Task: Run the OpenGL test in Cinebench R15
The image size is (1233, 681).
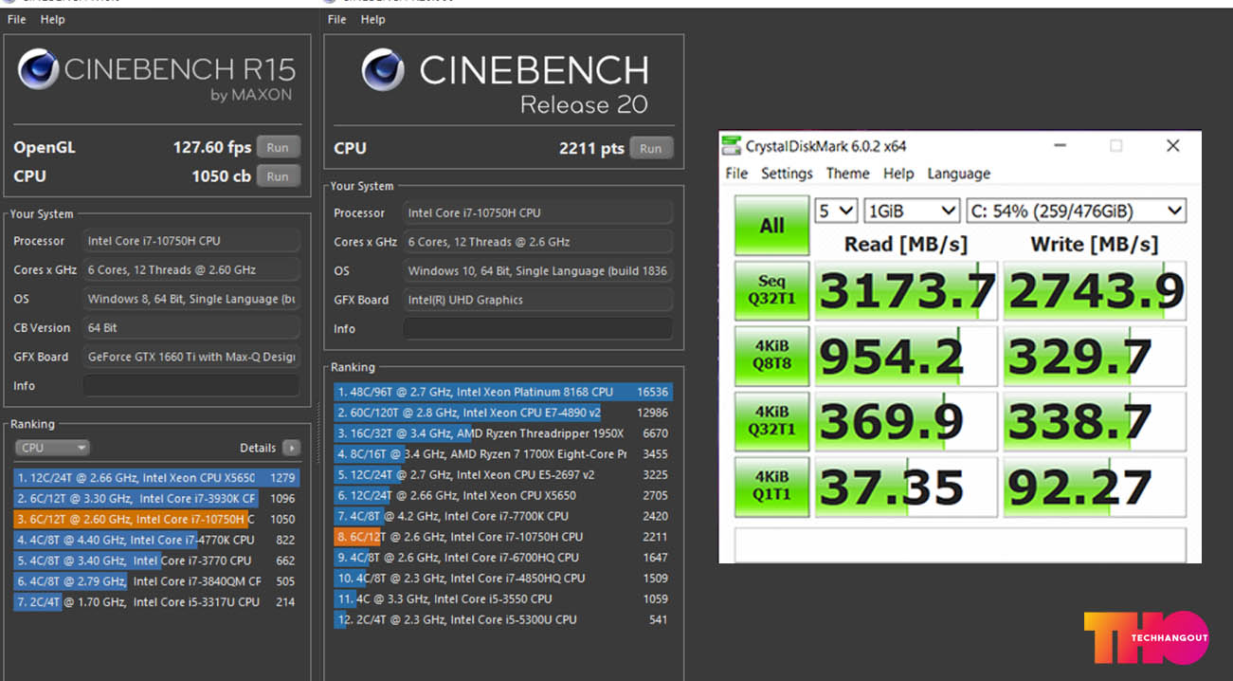Action: (x=278, y=147)
